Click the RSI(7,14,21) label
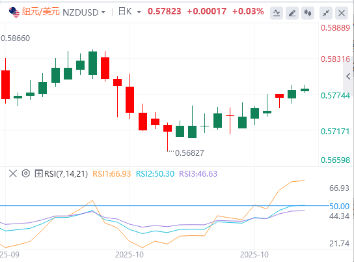The image size is (354, 262). (66, 173)
